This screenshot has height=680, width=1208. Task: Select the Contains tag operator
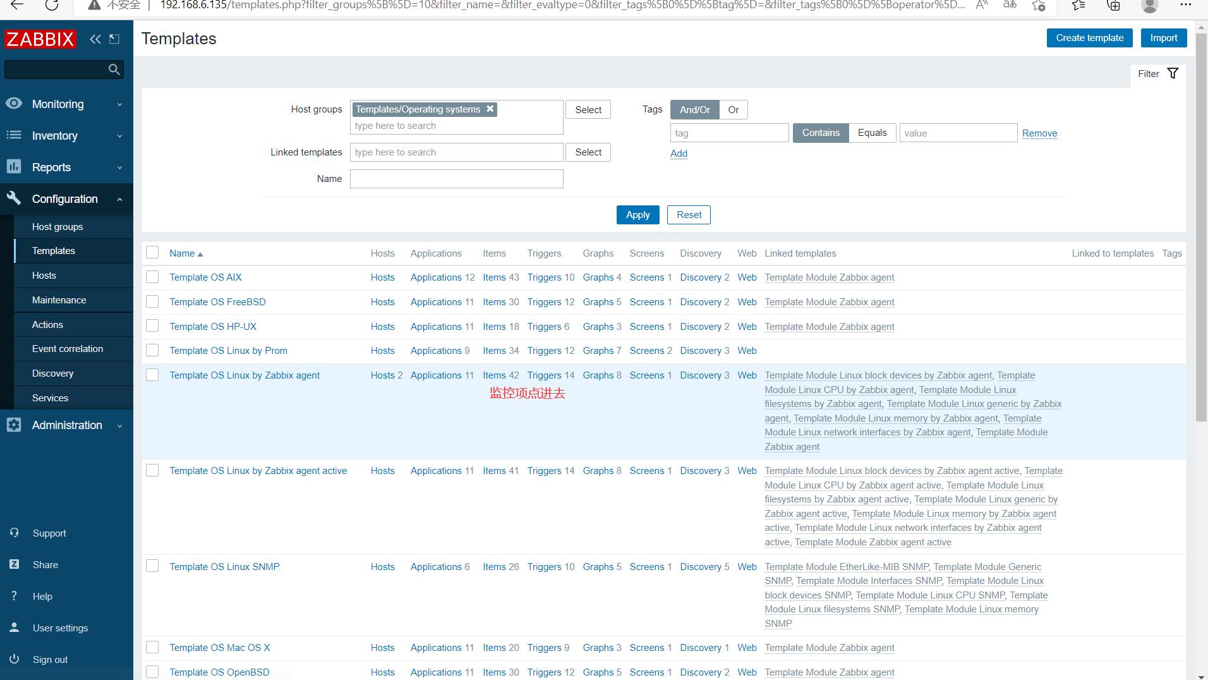821,133
